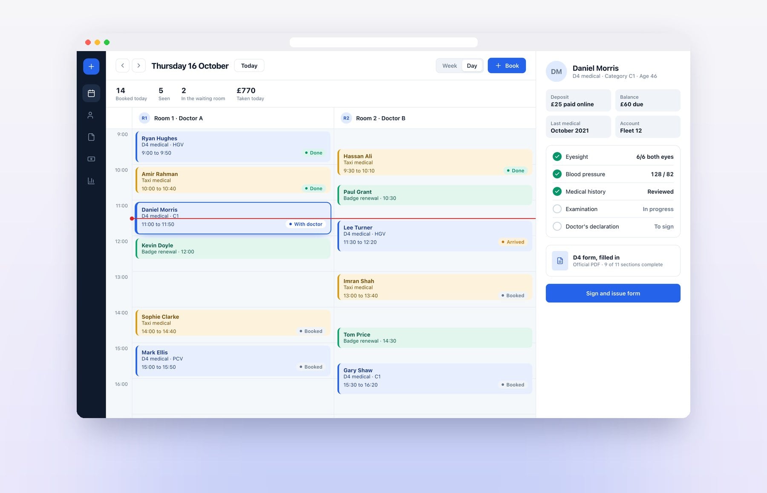This screenshot has width=767, height=493.
Task: Toggle the Eyesight check mark
Action: (x=557, y=157)
